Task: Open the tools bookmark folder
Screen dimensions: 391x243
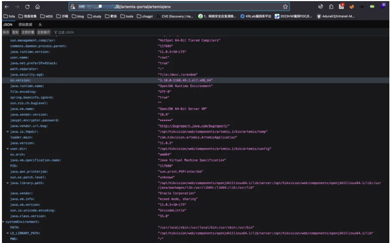Action: [127, 16]
